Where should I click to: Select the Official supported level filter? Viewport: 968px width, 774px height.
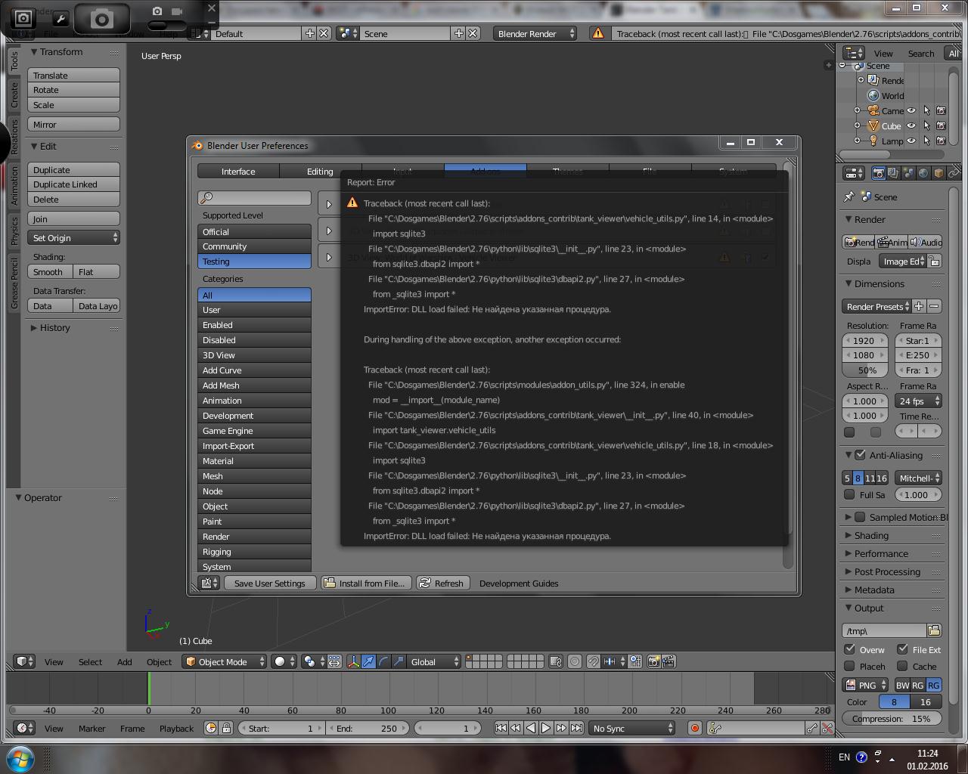pyautogui.click(x=254, y=231)
